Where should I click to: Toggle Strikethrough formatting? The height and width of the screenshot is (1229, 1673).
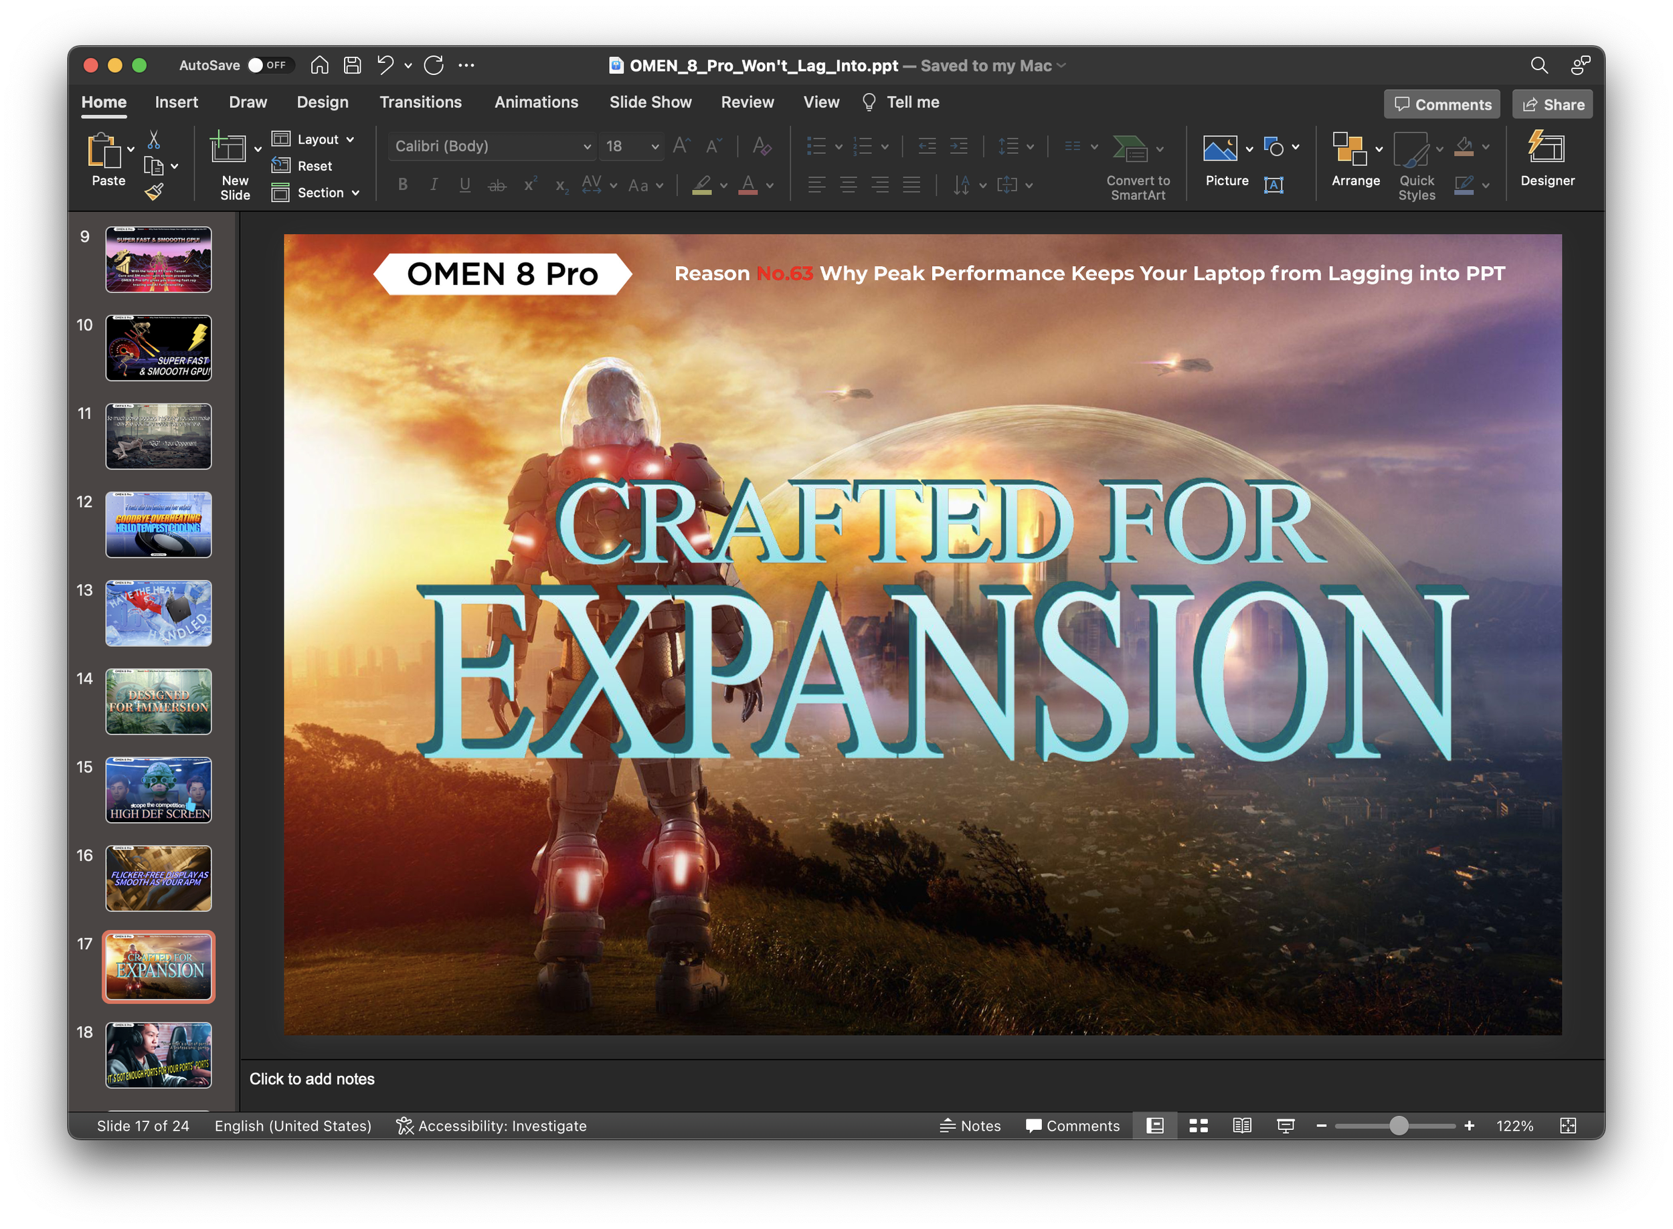pos(497,185)
